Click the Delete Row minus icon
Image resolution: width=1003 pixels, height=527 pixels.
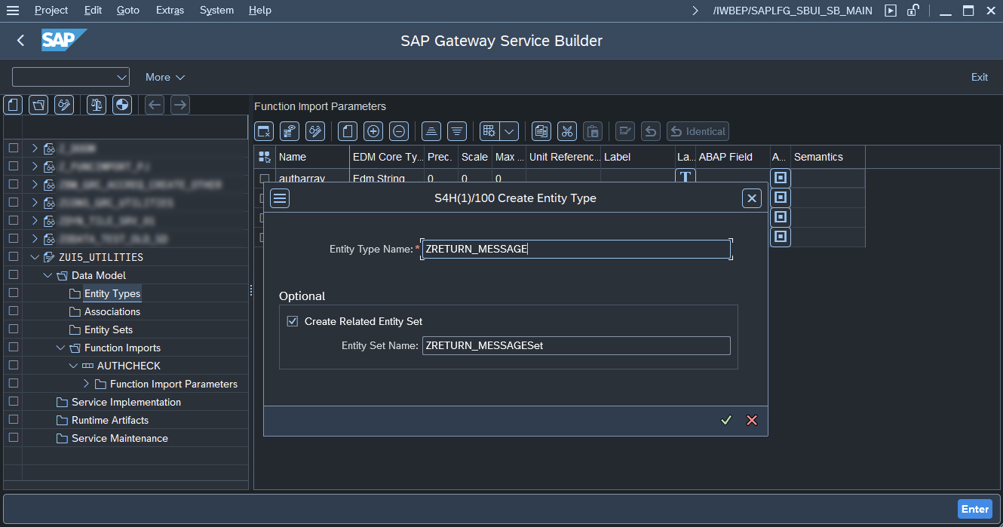[x=400, y=131]
